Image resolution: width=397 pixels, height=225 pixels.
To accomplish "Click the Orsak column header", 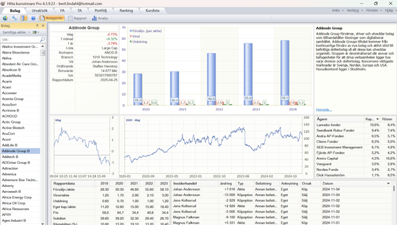I will pos(310,183).
